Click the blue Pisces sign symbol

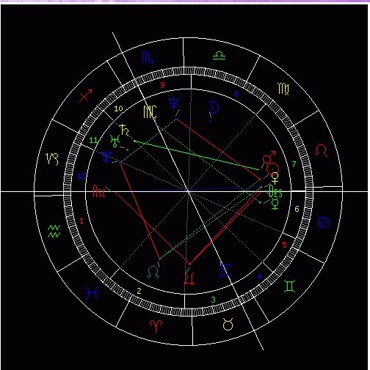coord(92,292)
